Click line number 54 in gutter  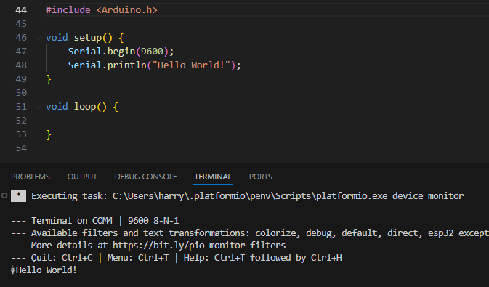(x=21, y=148)
